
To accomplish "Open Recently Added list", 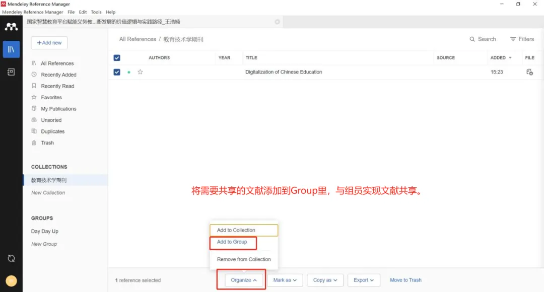I will pos(58,75).
